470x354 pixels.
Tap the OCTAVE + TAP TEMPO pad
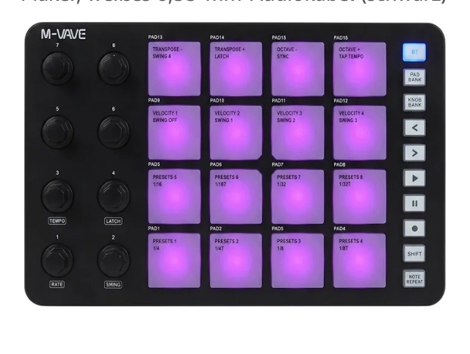coord(359,69)
